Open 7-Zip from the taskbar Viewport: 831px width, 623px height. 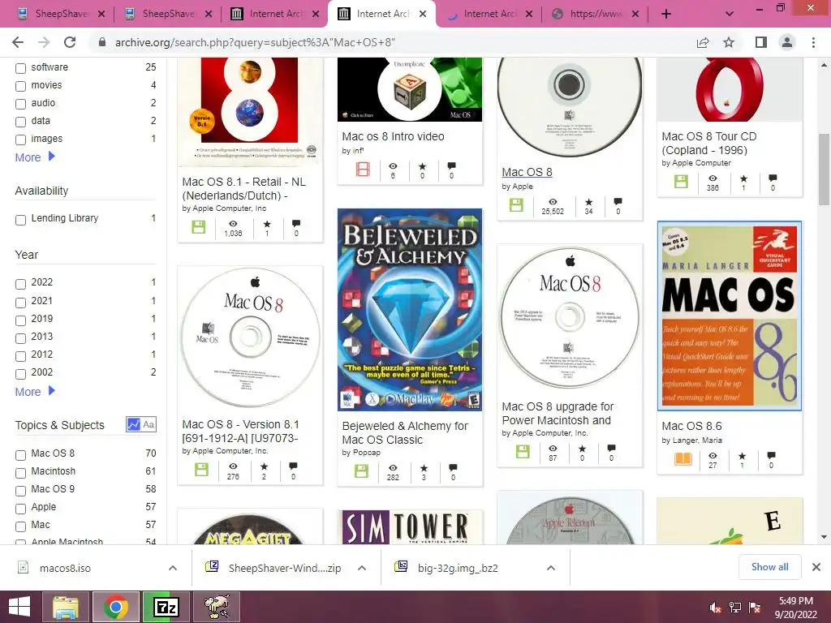pyautogui.click(x=166, y=607)
